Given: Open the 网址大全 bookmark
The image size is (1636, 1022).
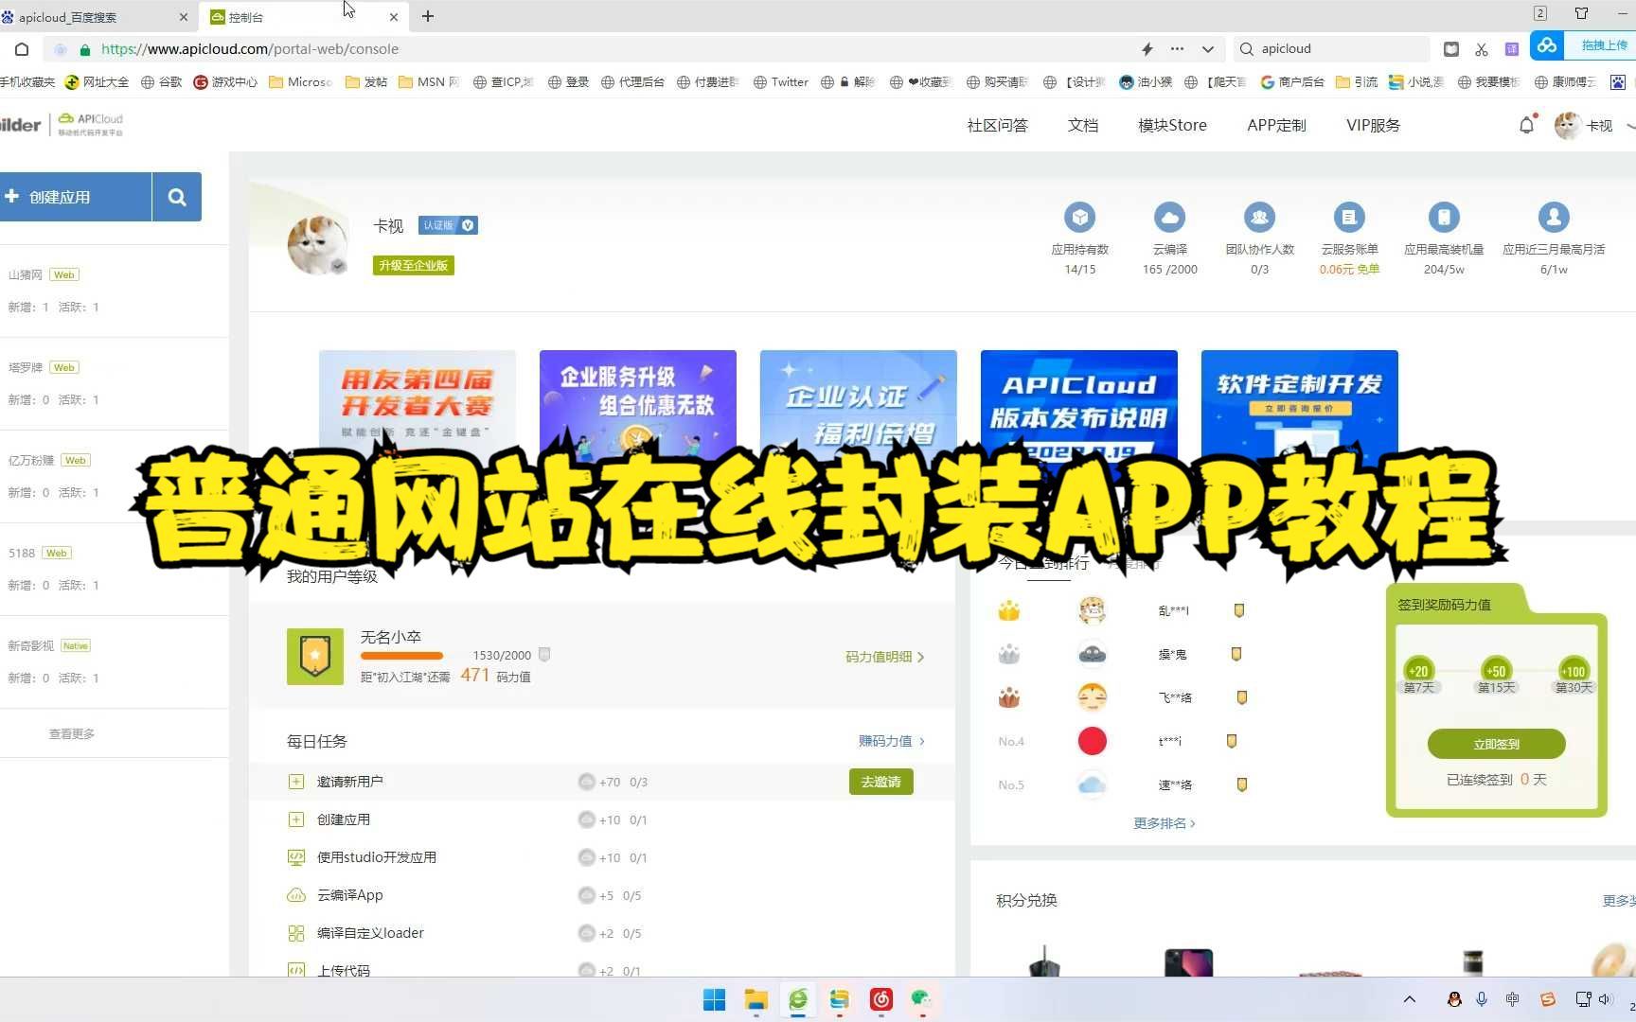Looking at the screenshot, I should click(x=97, y=82).
